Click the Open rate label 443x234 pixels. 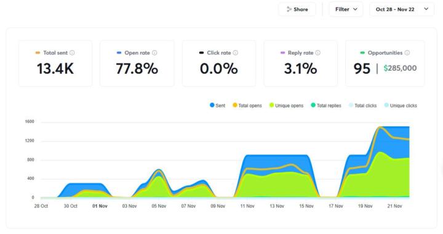click(137, 52)
